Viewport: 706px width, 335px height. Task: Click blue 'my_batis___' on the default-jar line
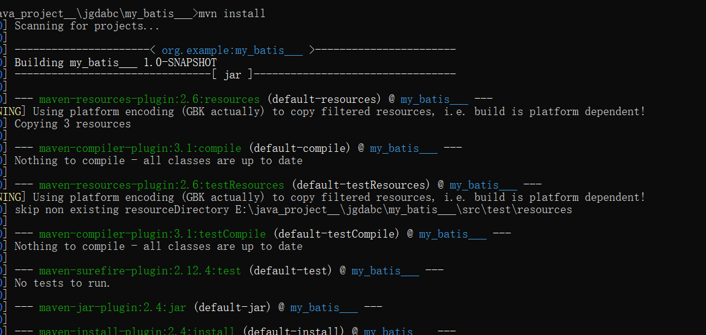pos(324,307)
